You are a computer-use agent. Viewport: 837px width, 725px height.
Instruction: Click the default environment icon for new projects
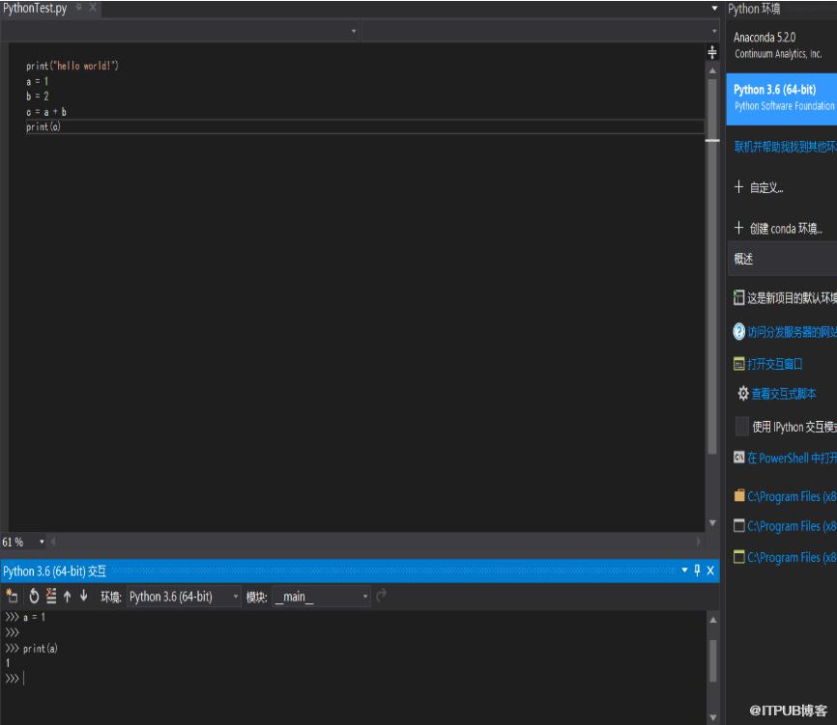click(738, 297)
